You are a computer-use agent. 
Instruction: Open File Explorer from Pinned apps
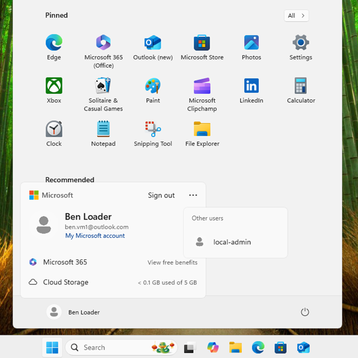point(202,134)
